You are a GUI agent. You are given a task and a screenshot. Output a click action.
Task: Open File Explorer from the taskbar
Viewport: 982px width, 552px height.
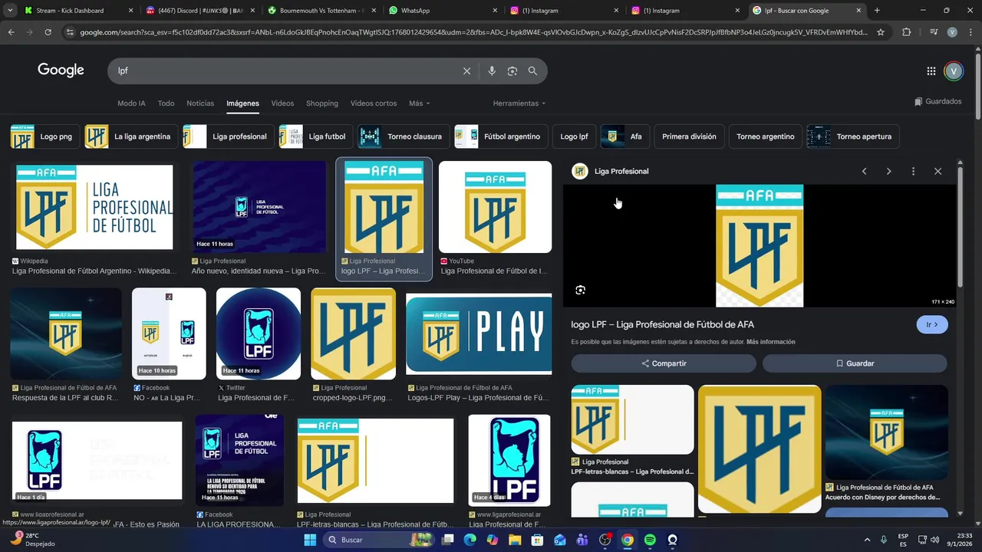click(x=515, y=540)
